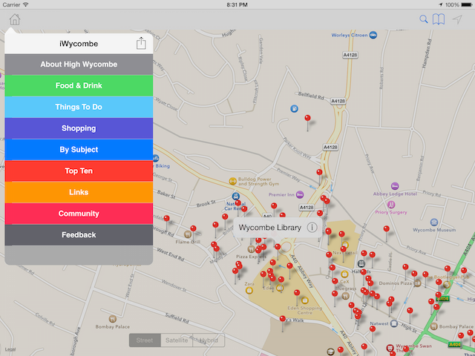Tap the Zara shopping icon
The image size is (475, 356).
(249, 291)
